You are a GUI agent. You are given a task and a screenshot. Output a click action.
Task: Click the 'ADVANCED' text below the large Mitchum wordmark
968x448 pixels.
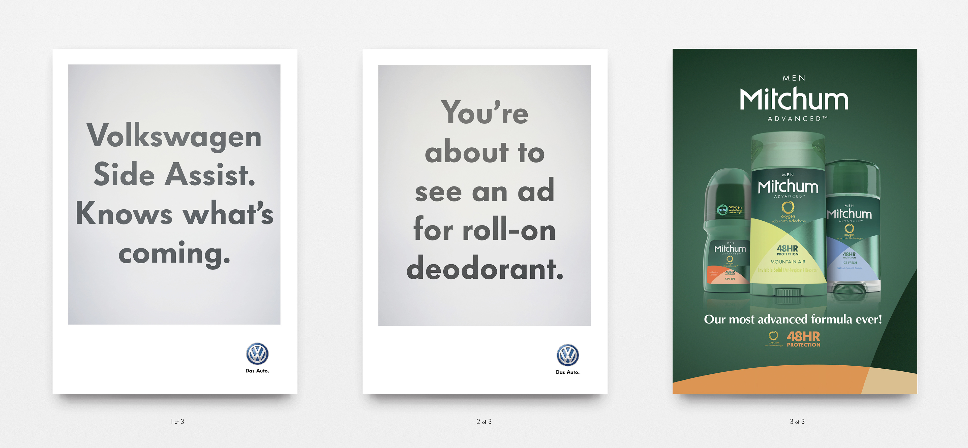pos(797,119)
